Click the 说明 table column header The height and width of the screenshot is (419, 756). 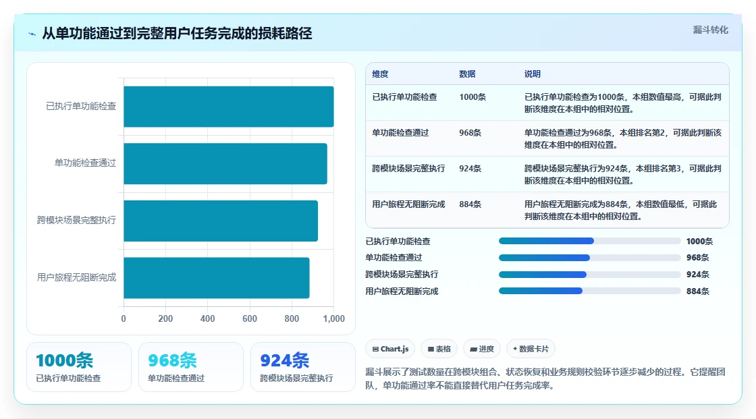click(x=533, y=74)
